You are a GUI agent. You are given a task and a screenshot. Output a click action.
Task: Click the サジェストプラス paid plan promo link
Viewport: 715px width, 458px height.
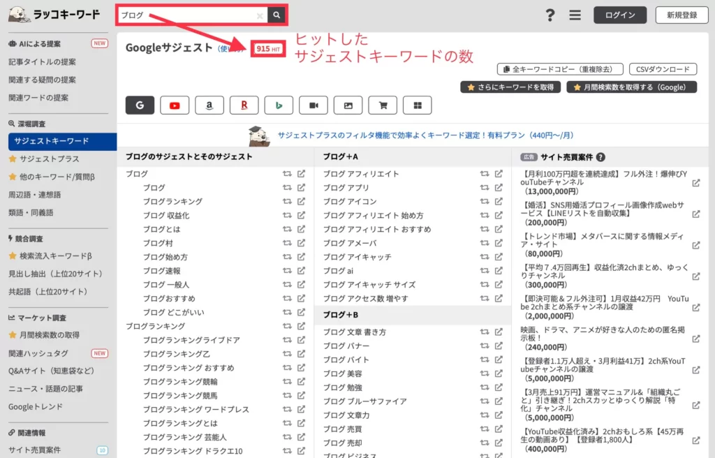click(x=425, y=135)
